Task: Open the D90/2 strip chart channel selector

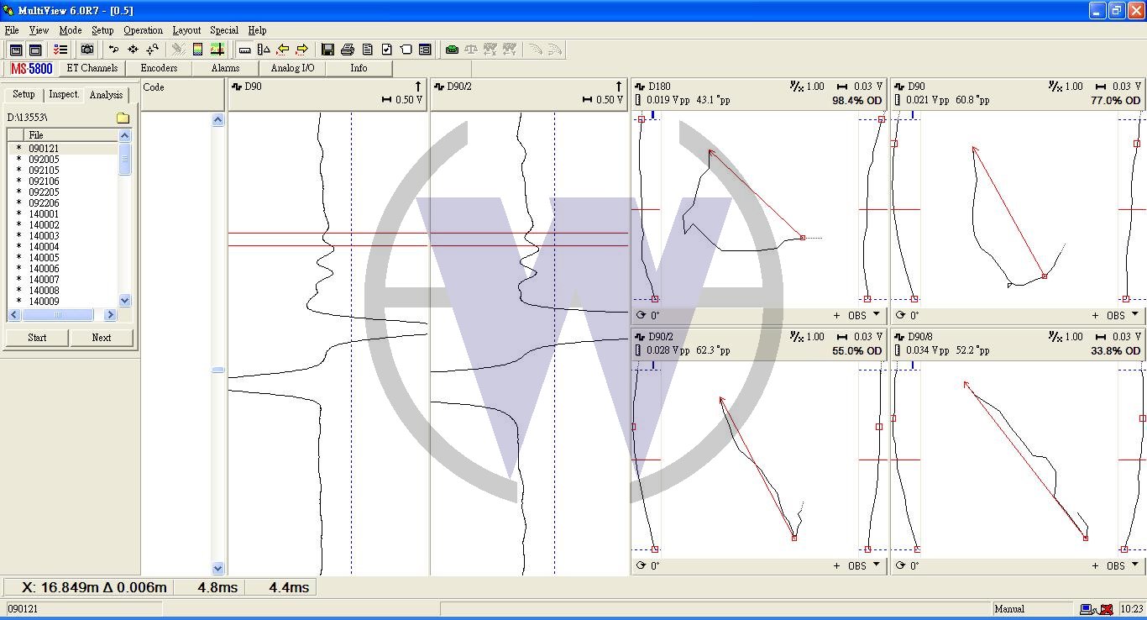Action: (x=453, y=87)
